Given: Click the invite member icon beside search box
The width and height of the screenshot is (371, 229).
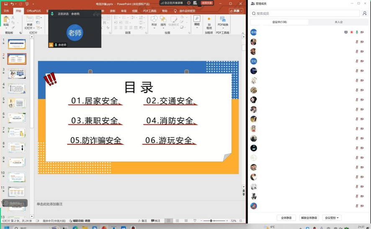Looking at the screenshot, I should click(x=365, y=13).
